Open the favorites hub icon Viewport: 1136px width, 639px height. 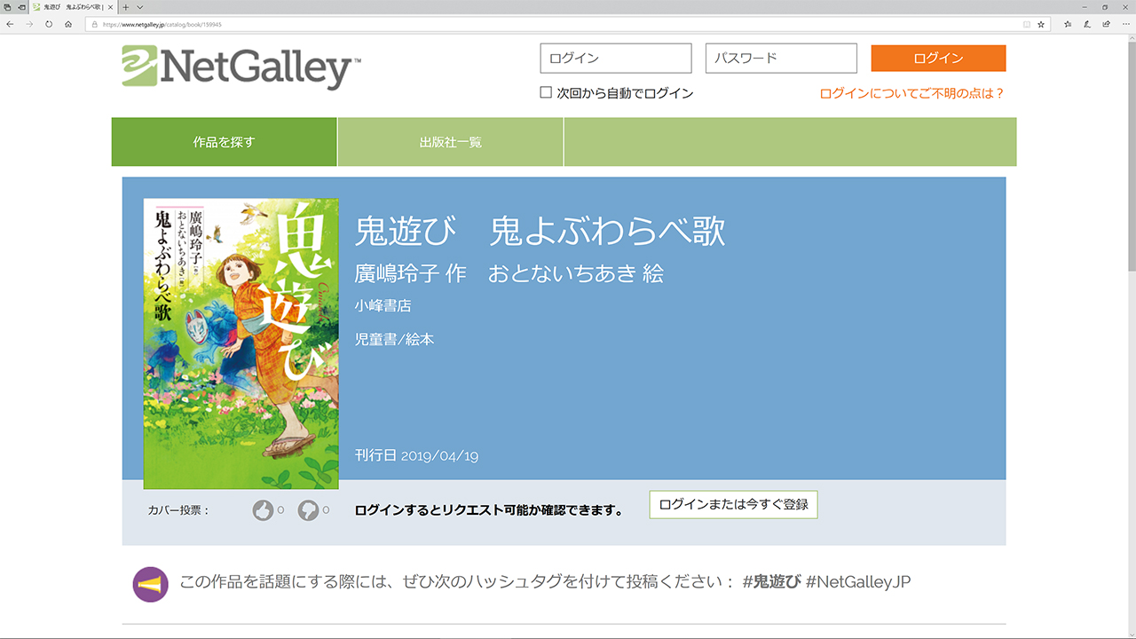click(x=1068, y=24)
